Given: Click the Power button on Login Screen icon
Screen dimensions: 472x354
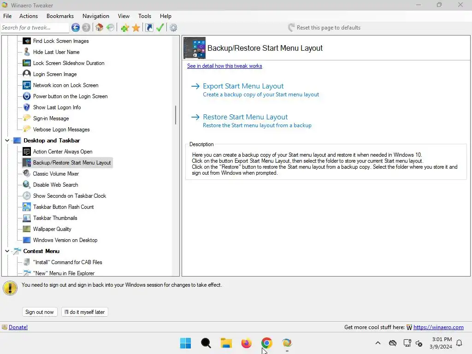Looking at the screenshot, I should (x=27, y=96).
